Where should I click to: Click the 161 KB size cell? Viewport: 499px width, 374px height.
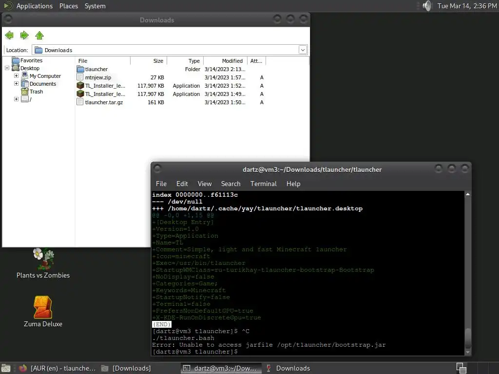[x=156, y=102]
